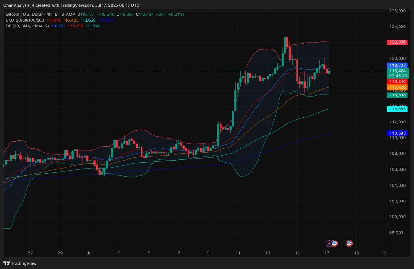Click the +247 (+0.21%) price change value

[x=170, y=15]
